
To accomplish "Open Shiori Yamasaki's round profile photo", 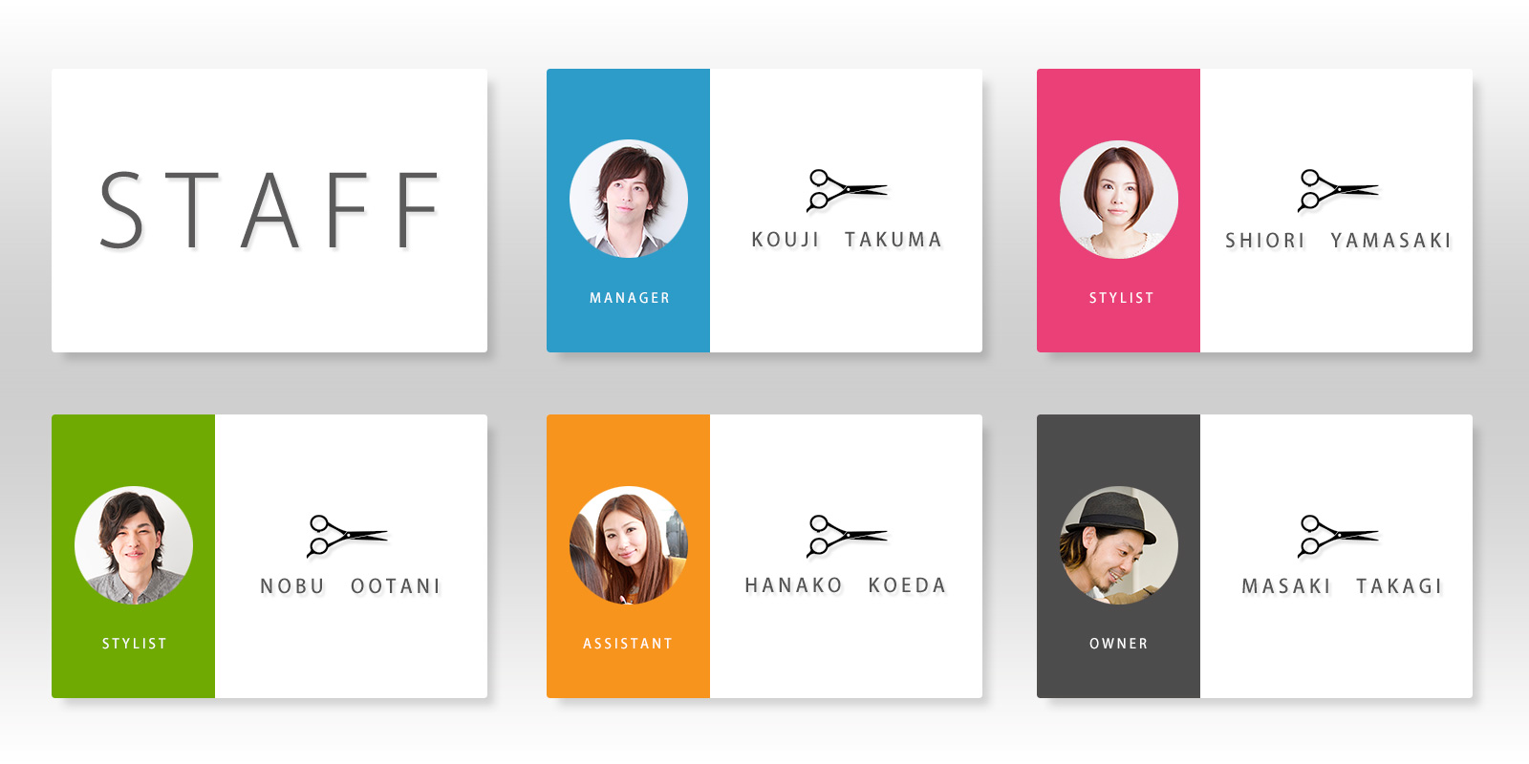I will click(1119, 199).
